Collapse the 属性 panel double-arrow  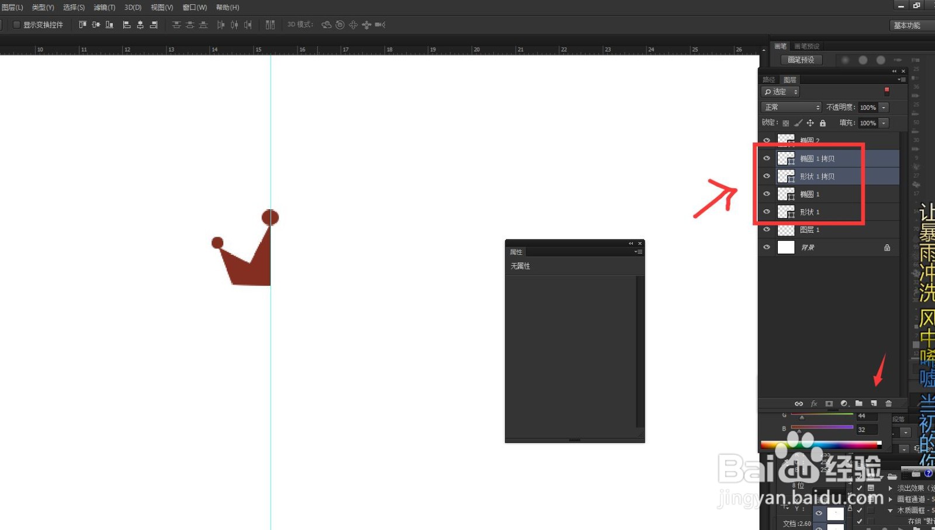click(x=631, y=243)
